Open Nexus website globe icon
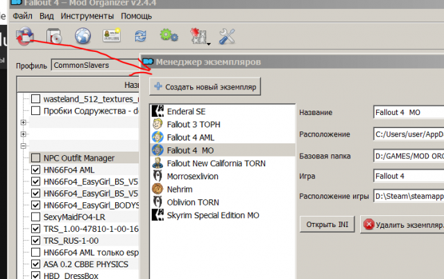 tap(82, 35)
